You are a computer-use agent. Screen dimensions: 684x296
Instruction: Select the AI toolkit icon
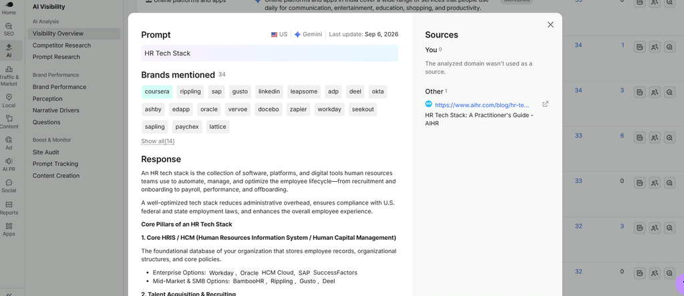9,51
